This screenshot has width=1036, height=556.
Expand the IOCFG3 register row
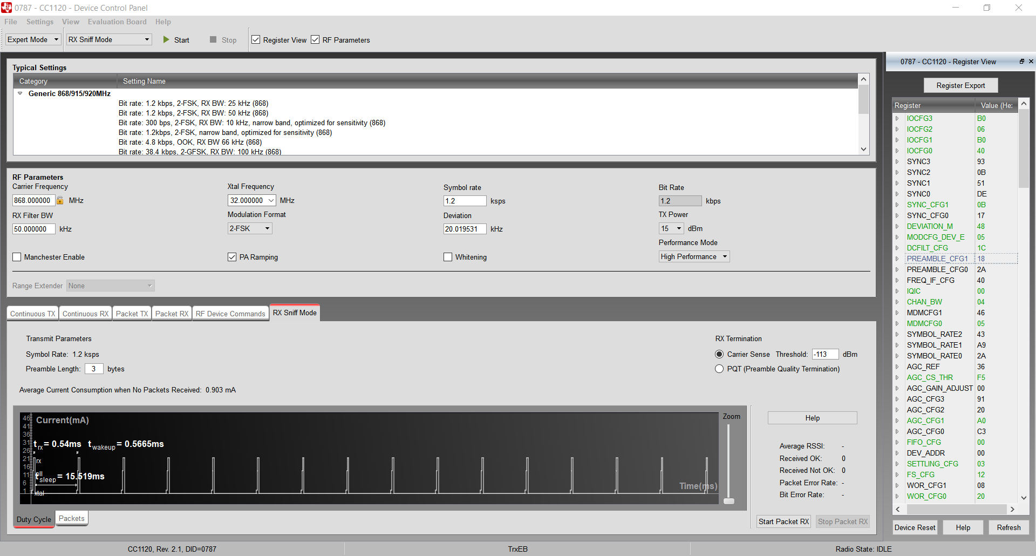click(897, 118)
